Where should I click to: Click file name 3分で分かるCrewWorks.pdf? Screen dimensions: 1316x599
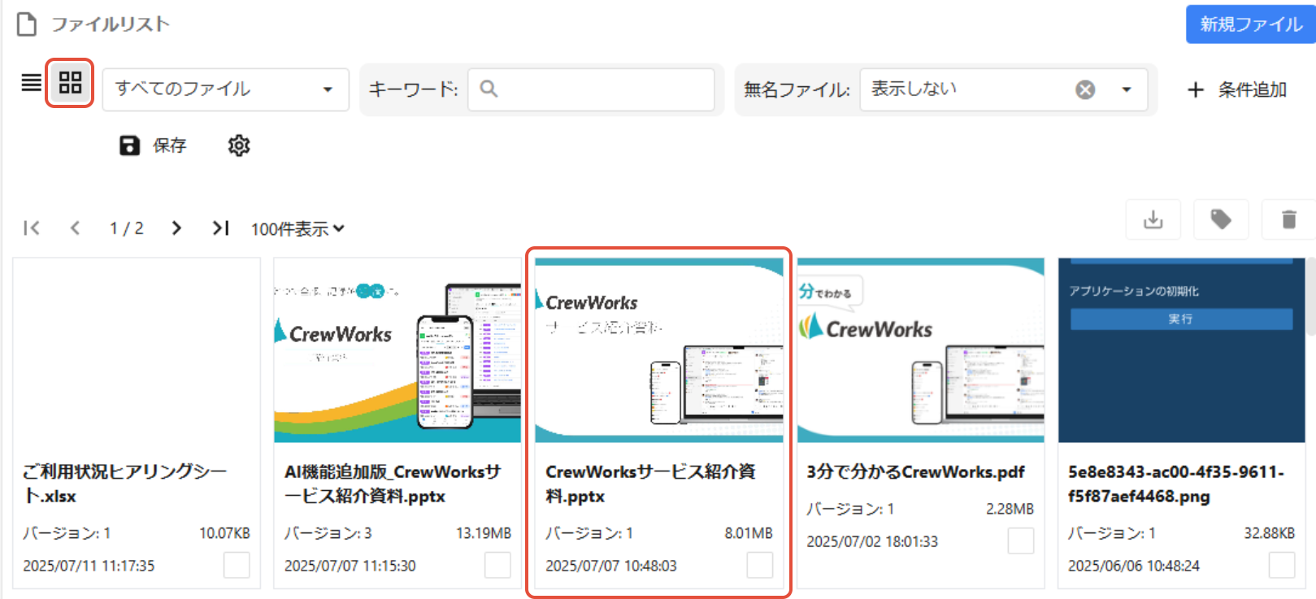point(915,472)
